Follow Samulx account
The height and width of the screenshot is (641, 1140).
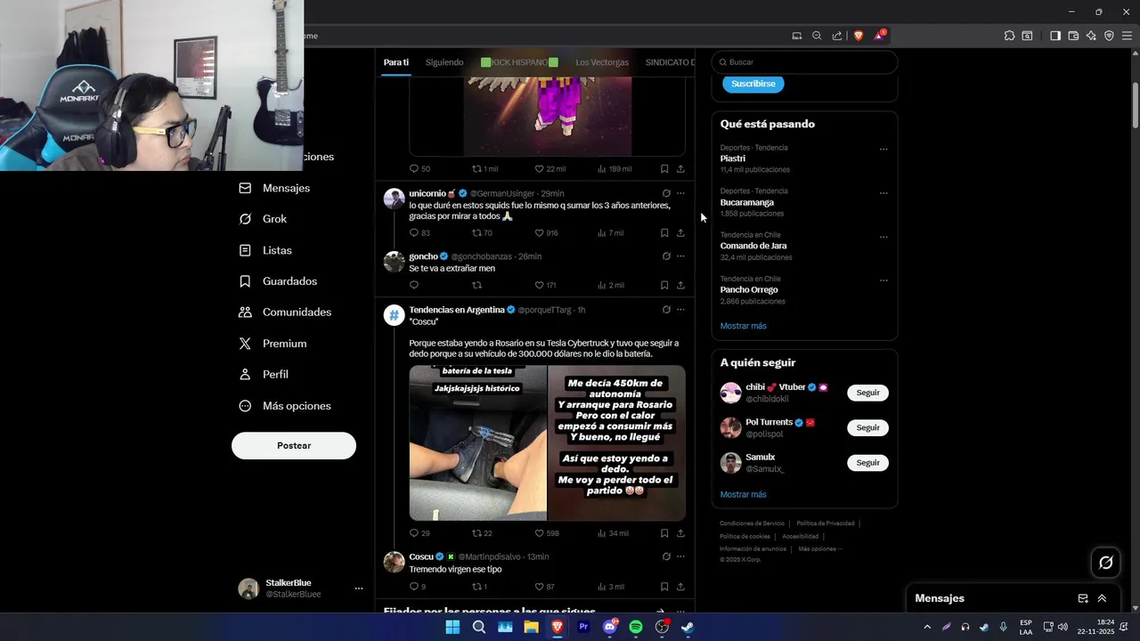point(867,463)
